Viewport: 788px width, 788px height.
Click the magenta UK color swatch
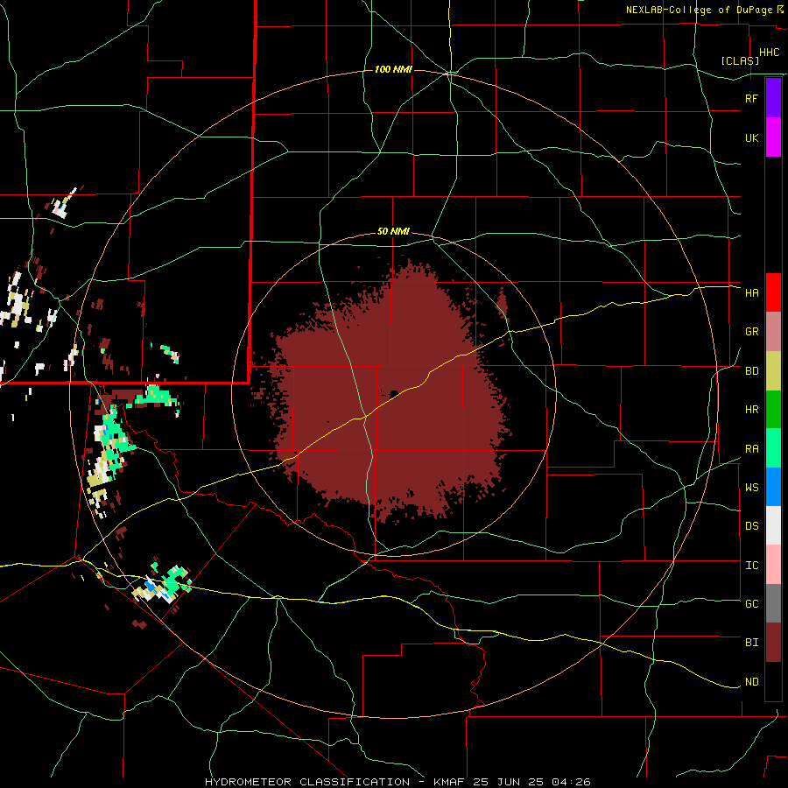coord(773,137)
